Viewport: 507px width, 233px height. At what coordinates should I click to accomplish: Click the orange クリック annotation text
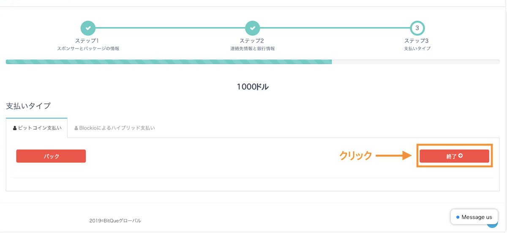356,156
